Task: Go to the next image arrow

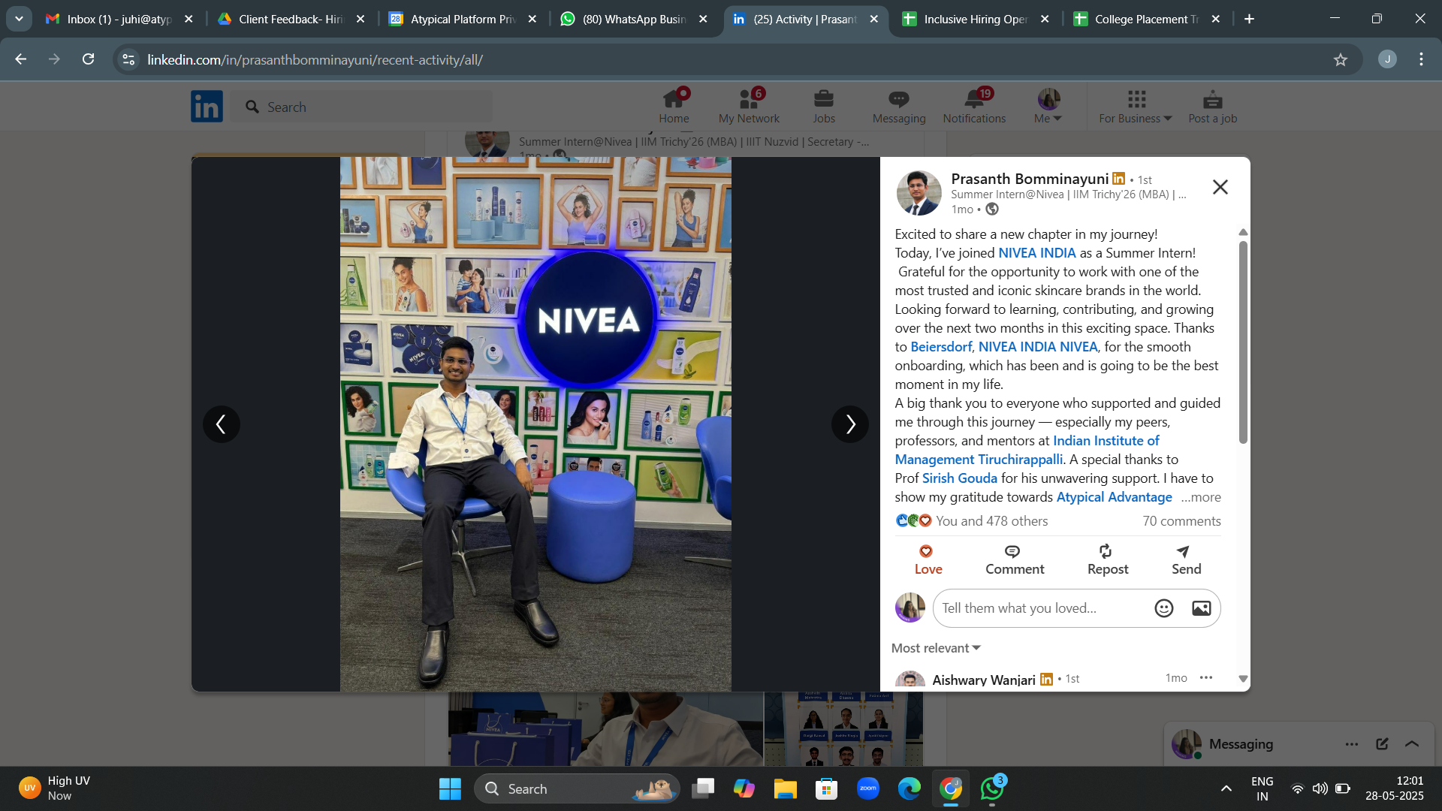Action: (x=849, y=424)
